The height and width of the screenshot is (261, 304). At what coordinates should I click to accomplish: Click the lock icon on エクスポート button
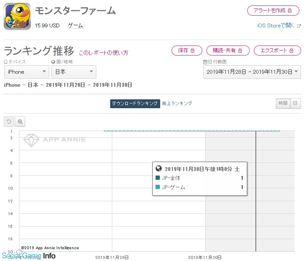point(291,51)
